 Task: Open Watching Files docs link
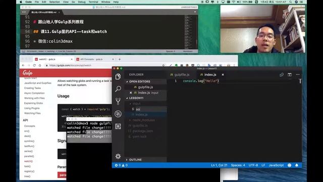[32, 113]
